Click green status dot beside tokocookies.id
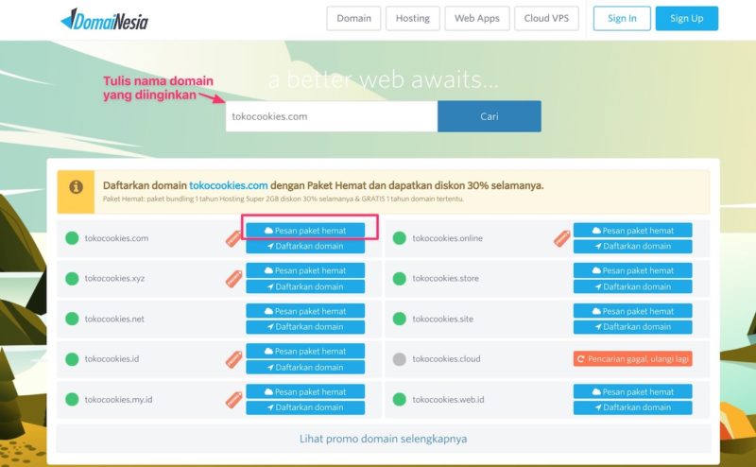 [x=72, y=359]
